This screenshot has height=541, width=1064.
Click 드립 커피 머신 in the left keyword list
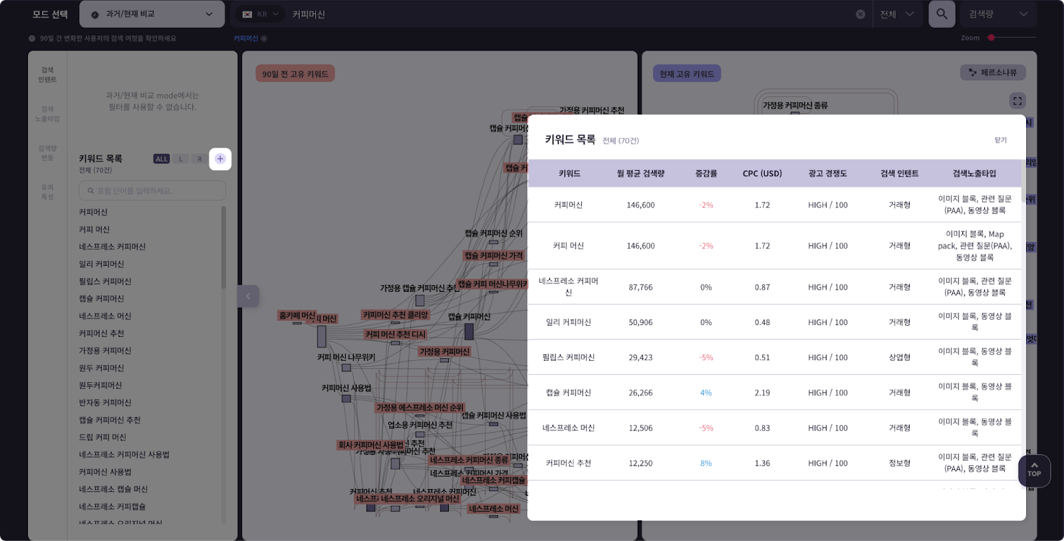pyautogui.click(x=102, y=437)
